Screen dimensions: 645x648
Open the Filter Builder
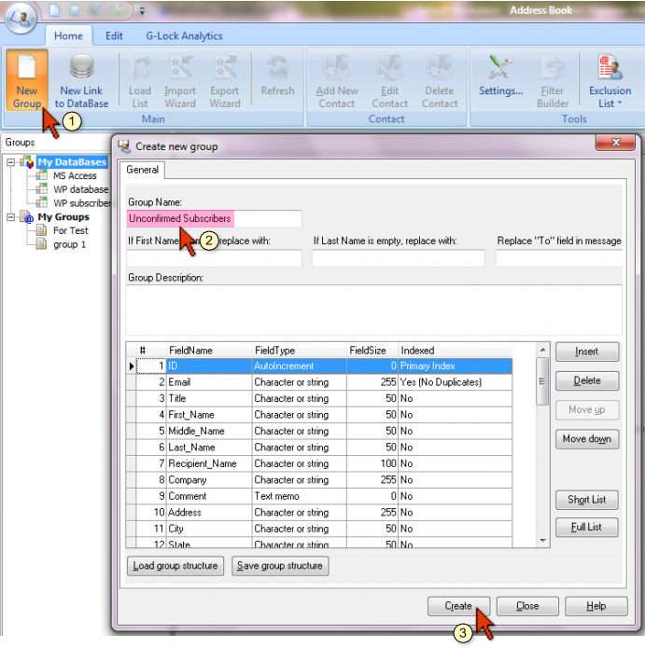(x=553, y=81)
